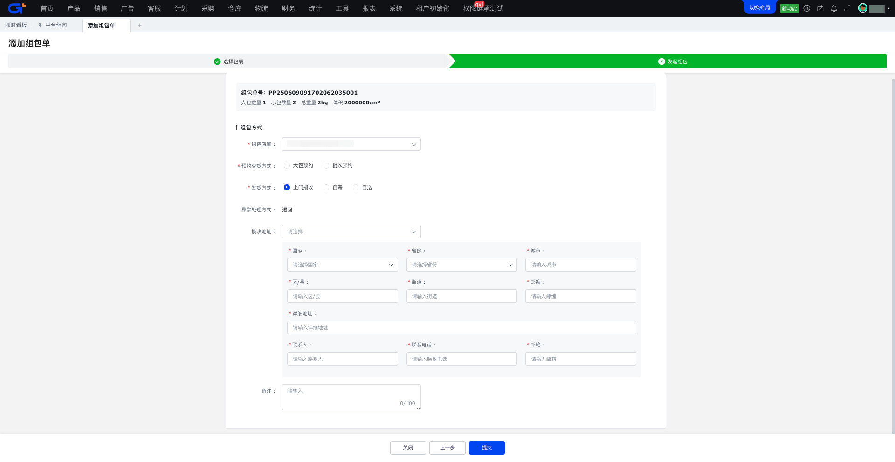Open the calendar task icon
Image resolution: width=895 pixels, height=462 pixels.
click(820, 8)
